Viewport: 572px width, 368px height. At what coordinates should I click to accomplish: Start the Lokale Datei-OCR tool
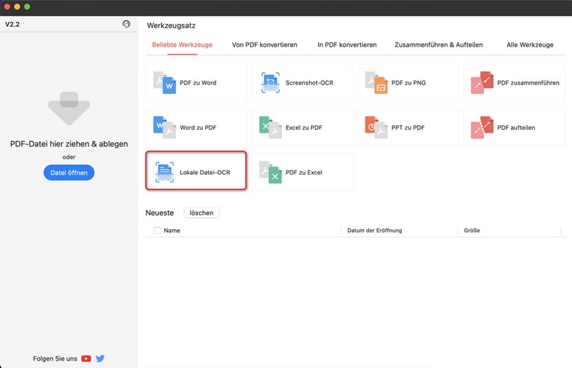(x=196, y=172)
